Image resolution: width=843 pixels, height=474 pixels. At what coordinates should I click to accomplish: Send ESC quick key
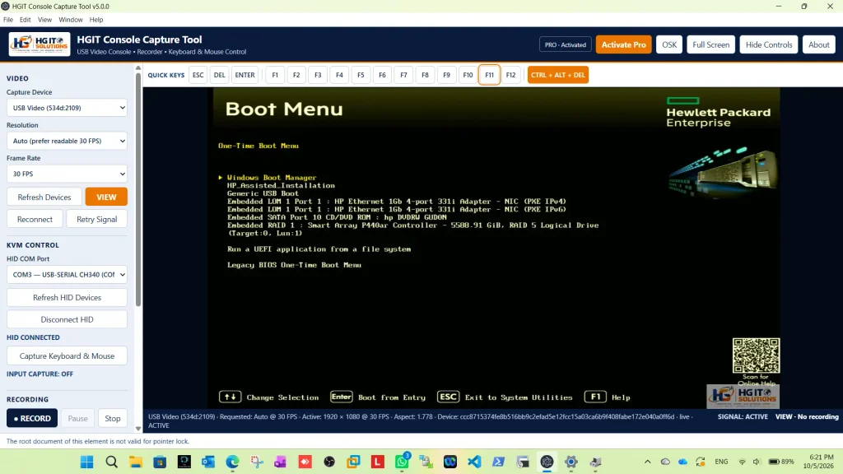click(198, 75)
